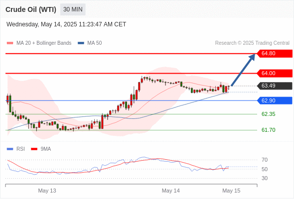Toggle the MA 50 legend entry
Screen dimensions: 294x199
[90, 43]
